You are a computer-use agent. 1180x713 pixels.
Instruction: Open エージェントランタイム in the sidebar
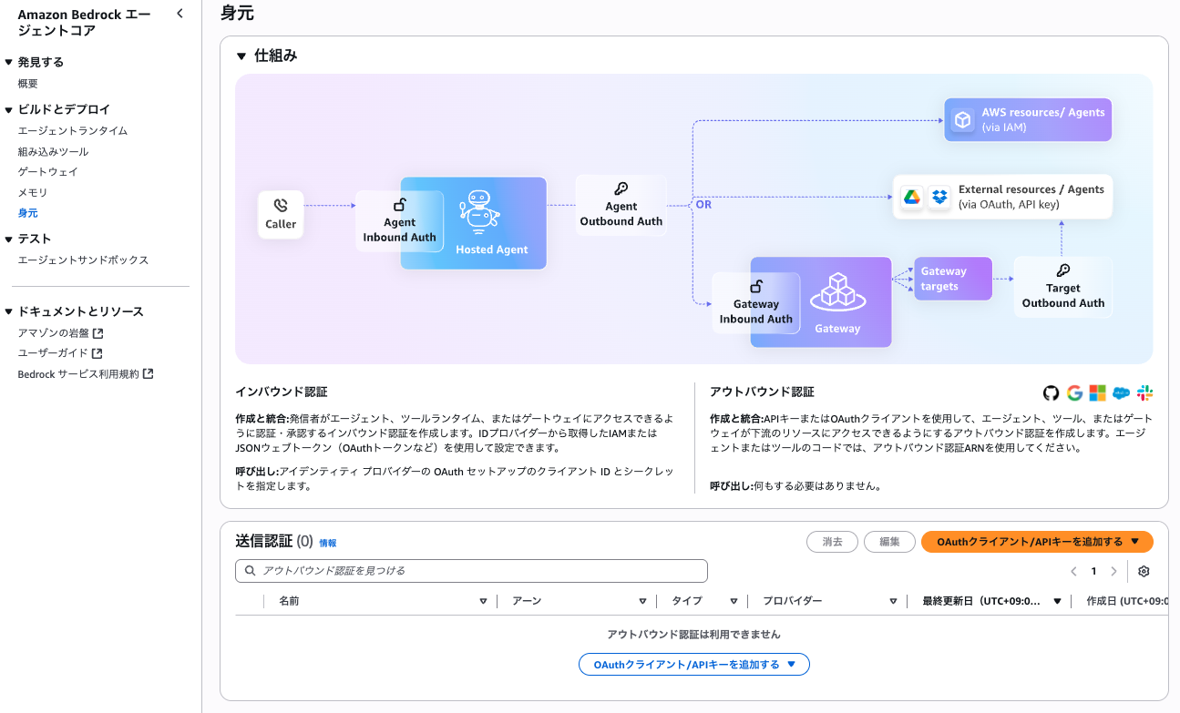click(73, 130)
